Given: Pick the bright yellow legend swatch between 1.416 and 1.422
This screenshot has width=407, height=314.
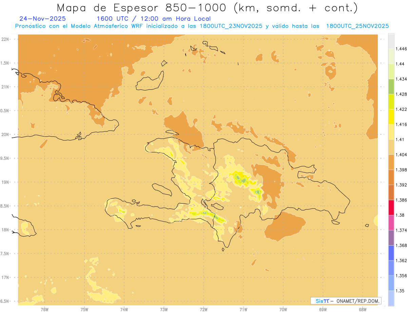Looking at the screenshot, I should [x=391, y=117].
